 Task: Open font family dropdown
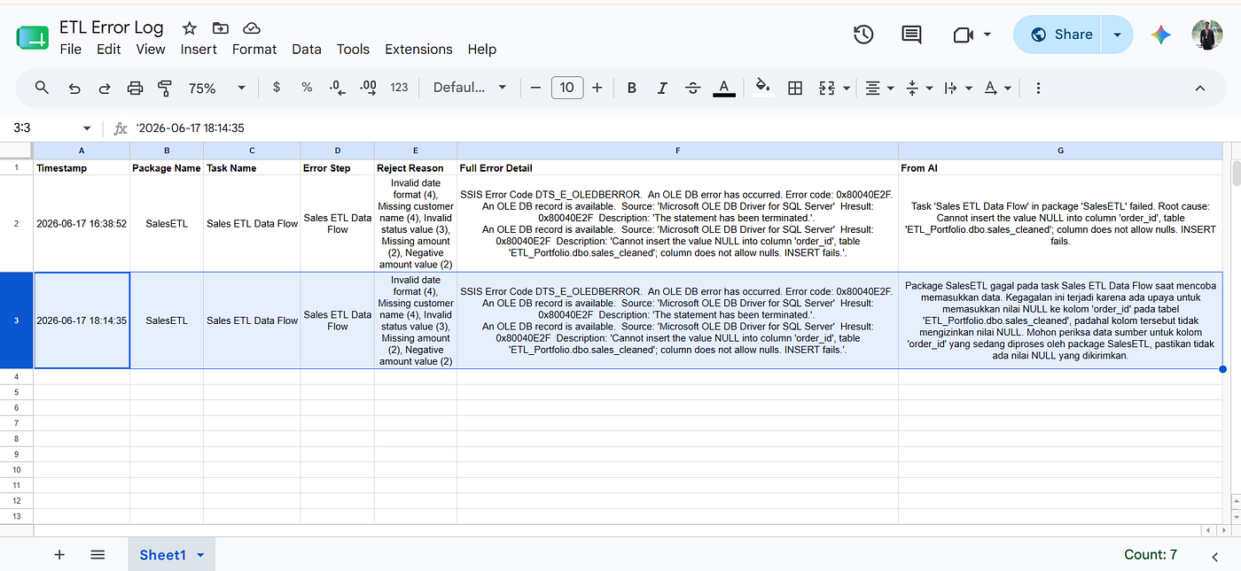(x=470, y=87)
